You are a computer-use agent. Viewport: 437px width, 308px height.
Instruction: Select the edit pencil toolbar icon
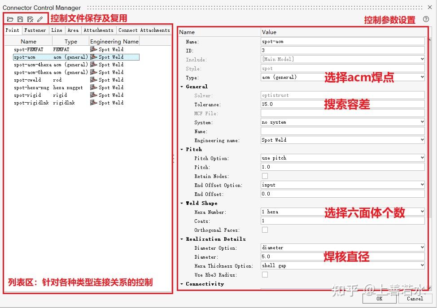pyautogui.click(x=40, y=19)
